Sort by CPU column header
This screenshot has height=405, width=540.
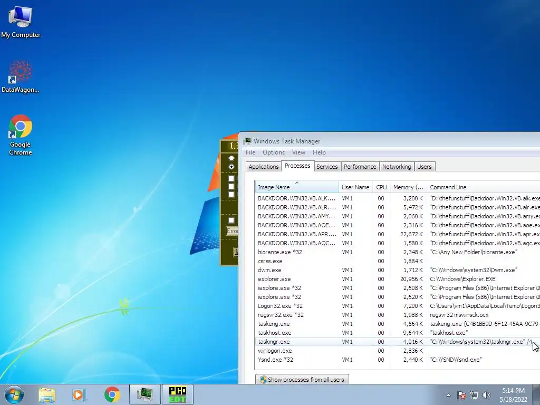381,187
